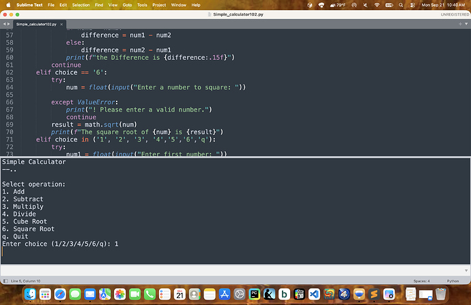Open the Window menu

coord(179,5)
